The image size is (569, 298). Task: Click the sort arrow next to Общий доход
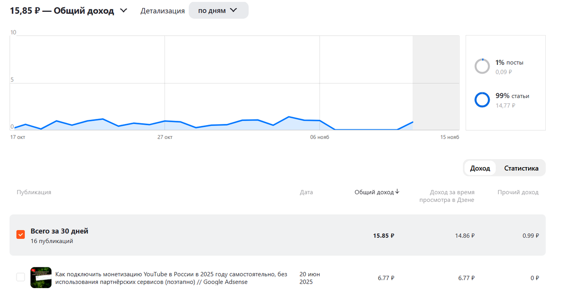coord(397,192)
